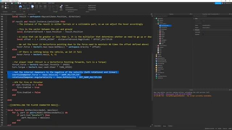
Task: Toggle the first checkbox under Behavior
Action: pos(203,32)
